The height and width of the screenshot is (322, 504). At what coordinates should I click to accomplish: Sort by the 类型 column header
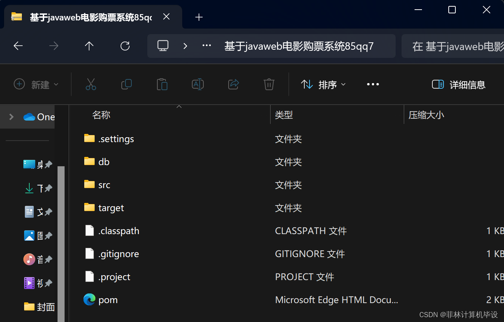[x=284, y=115]
